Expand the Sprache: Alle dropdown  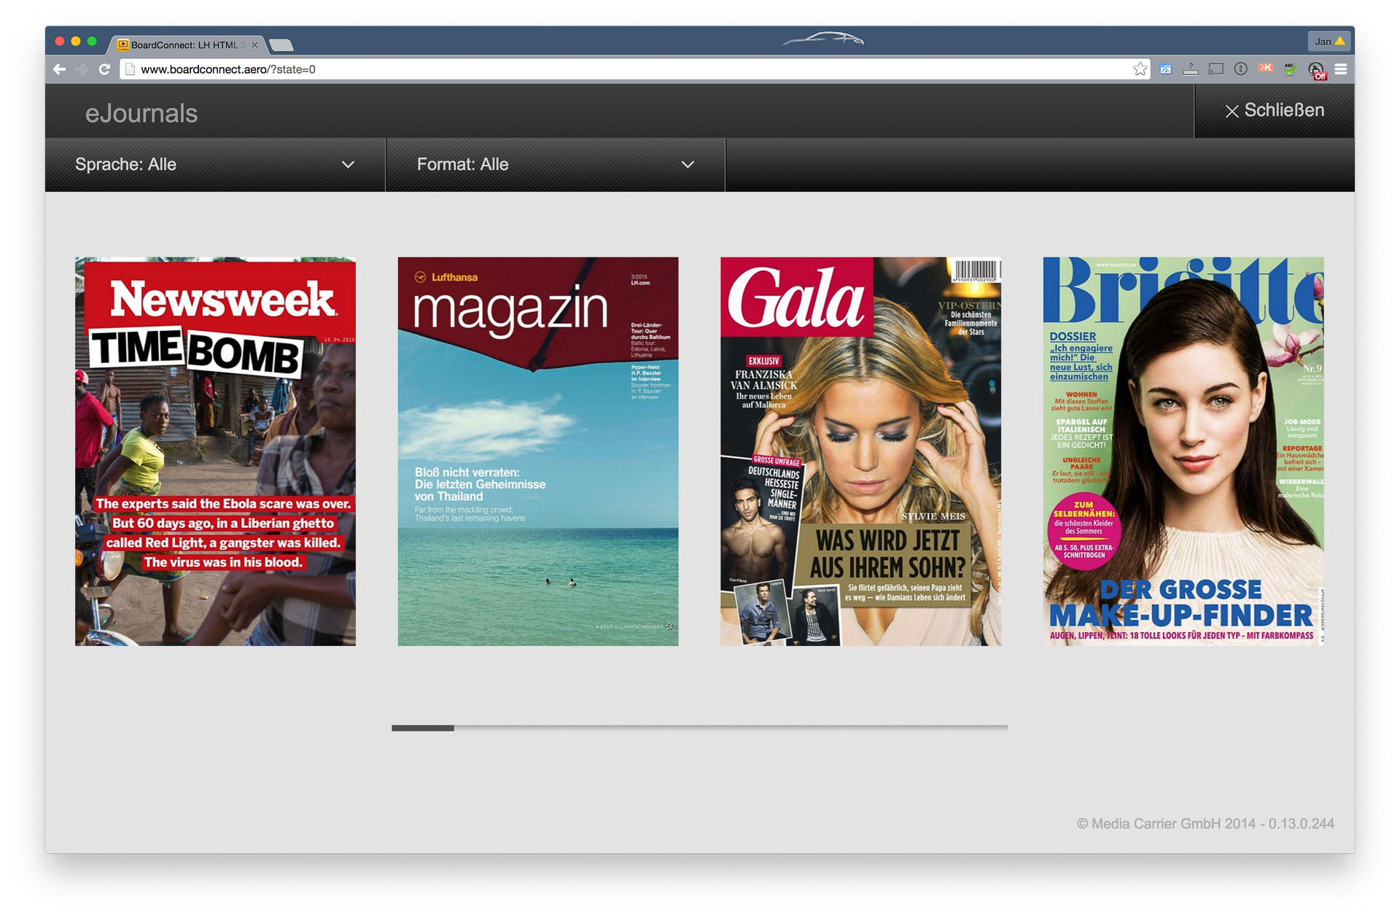click(215, 165)
